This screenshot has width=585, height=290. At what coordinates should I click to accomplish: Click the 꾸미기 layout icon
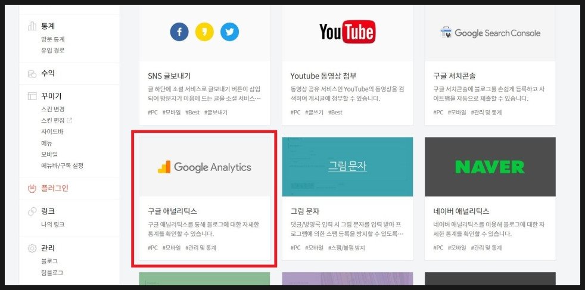(x=32, y=96)
